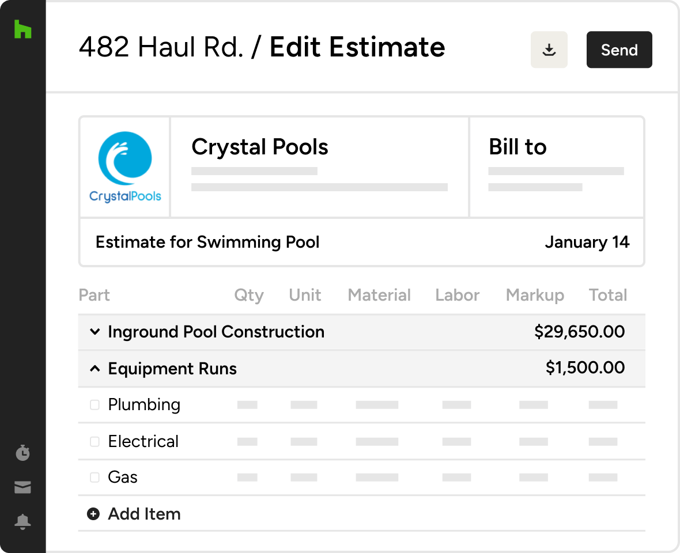The image size is (680, 553).
Task: Click the Markup column header
Action: 534,296
